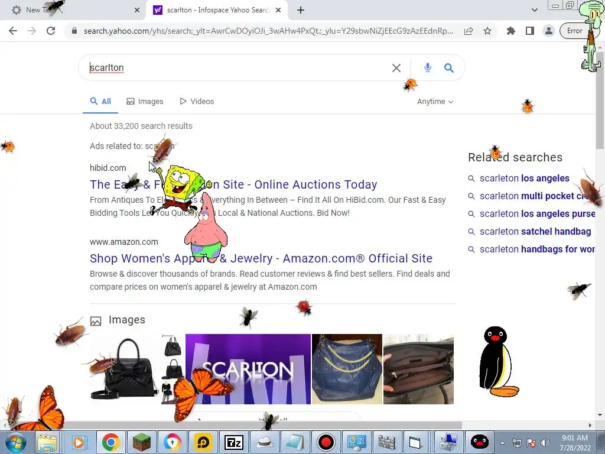Submit search with the magnifier icon
This screenshot has width=605, height=454.
[449, 68]
